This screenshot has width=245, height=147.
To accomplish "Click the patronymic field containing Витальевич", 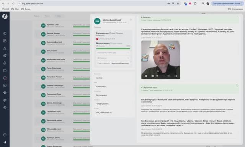I will point(113,95).
